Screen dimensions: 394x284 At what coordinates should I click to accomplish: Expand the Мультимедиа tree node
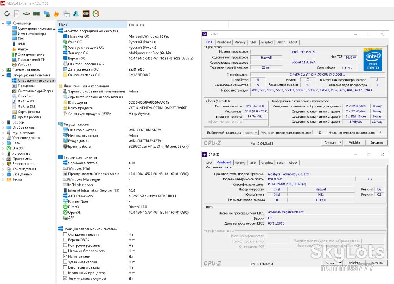point(3,133)
